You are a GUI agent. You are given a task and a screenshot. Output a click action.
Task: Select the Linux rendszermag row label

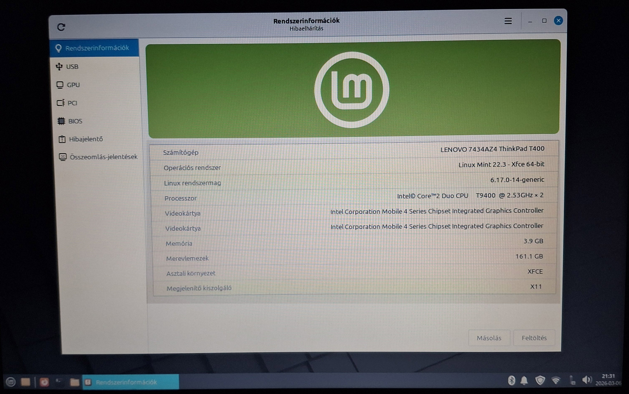click(x=192, y=183)
